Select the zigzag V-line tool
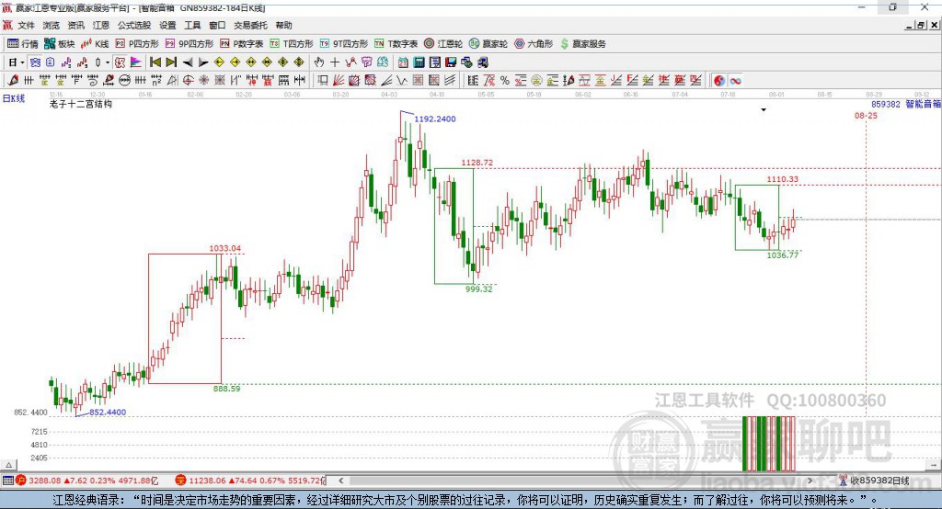This screenshot has width=942, height=509. tap(401, 81)
